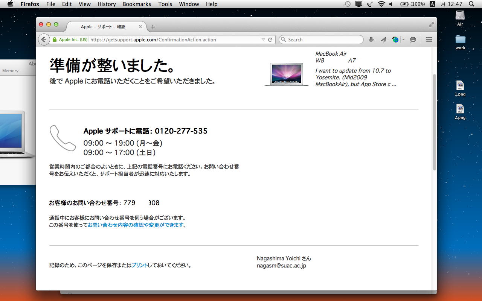Select the 2.png file on desktop
Image resolution: width=482 pixels, height=301 pixels.
[x=460, y=112]
